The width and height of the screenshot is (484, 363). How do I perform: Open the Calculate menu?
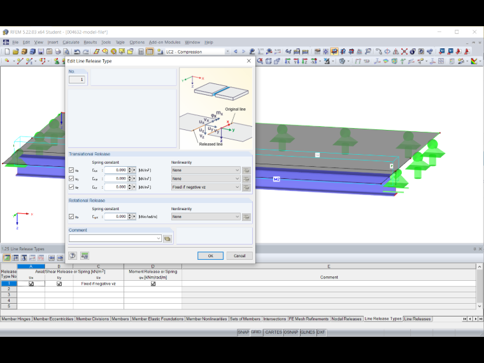(x=71, y=42)
